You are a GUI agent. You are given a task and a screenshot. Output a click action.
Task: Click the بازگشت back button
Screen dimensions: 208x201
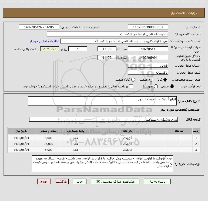(x=62, y=182)
